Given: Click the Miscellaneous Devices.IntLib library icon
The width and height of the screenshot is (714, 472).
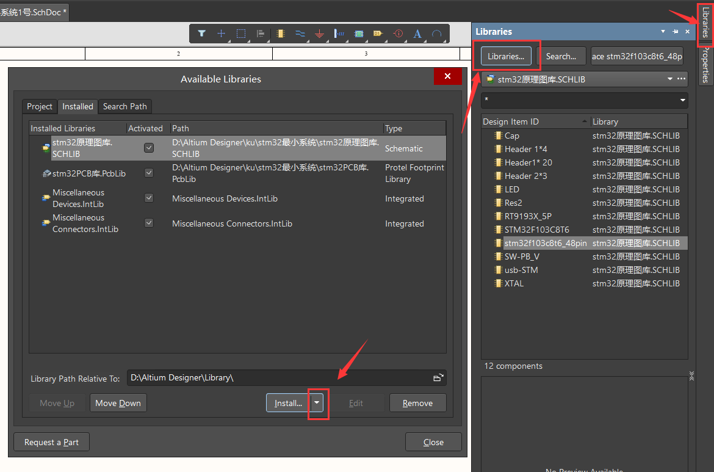Looking at the screenshot, I should pyautogui.click(x=46, y=198).
